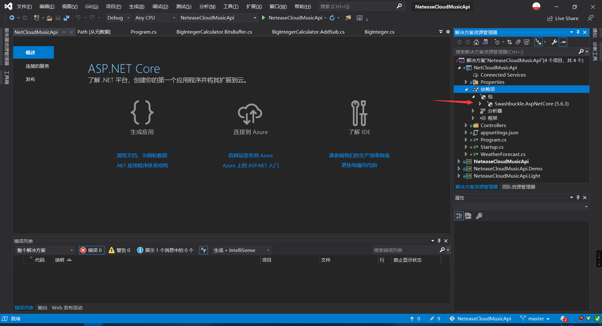Focus the Solution Explorer search field
602x326 pixels.
tap(517, 52)
